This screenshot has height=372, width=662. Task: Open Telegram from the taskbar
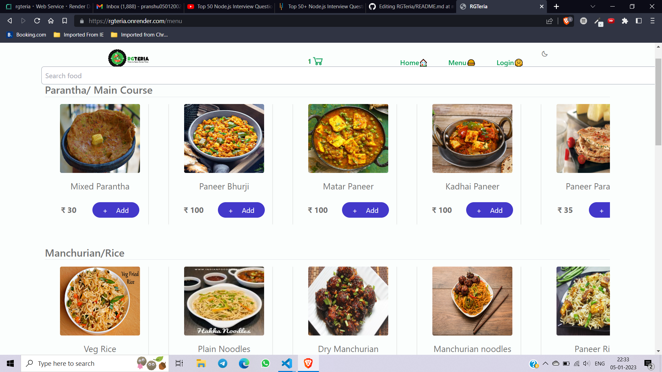(222, 363)
